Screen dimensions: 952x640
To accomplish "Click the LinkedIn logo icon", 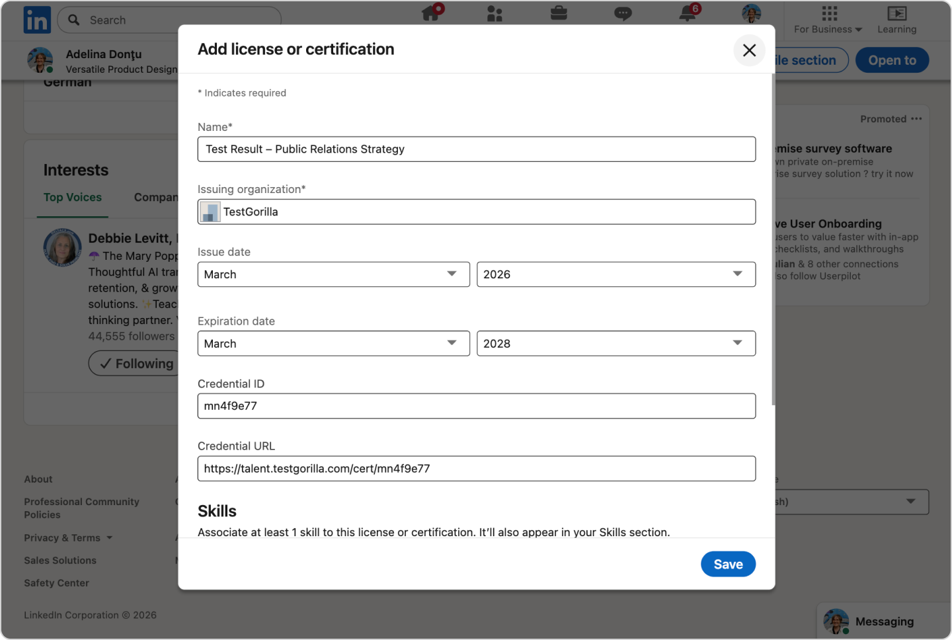I will tap(37, 20).
